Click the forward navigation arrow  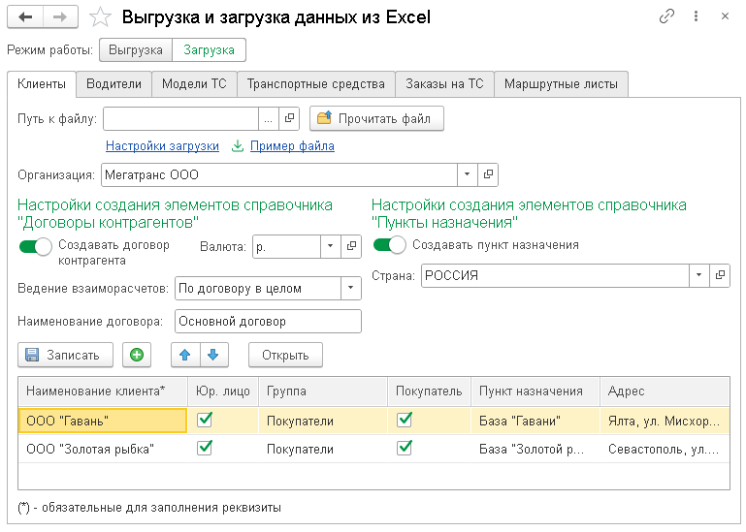60,17
